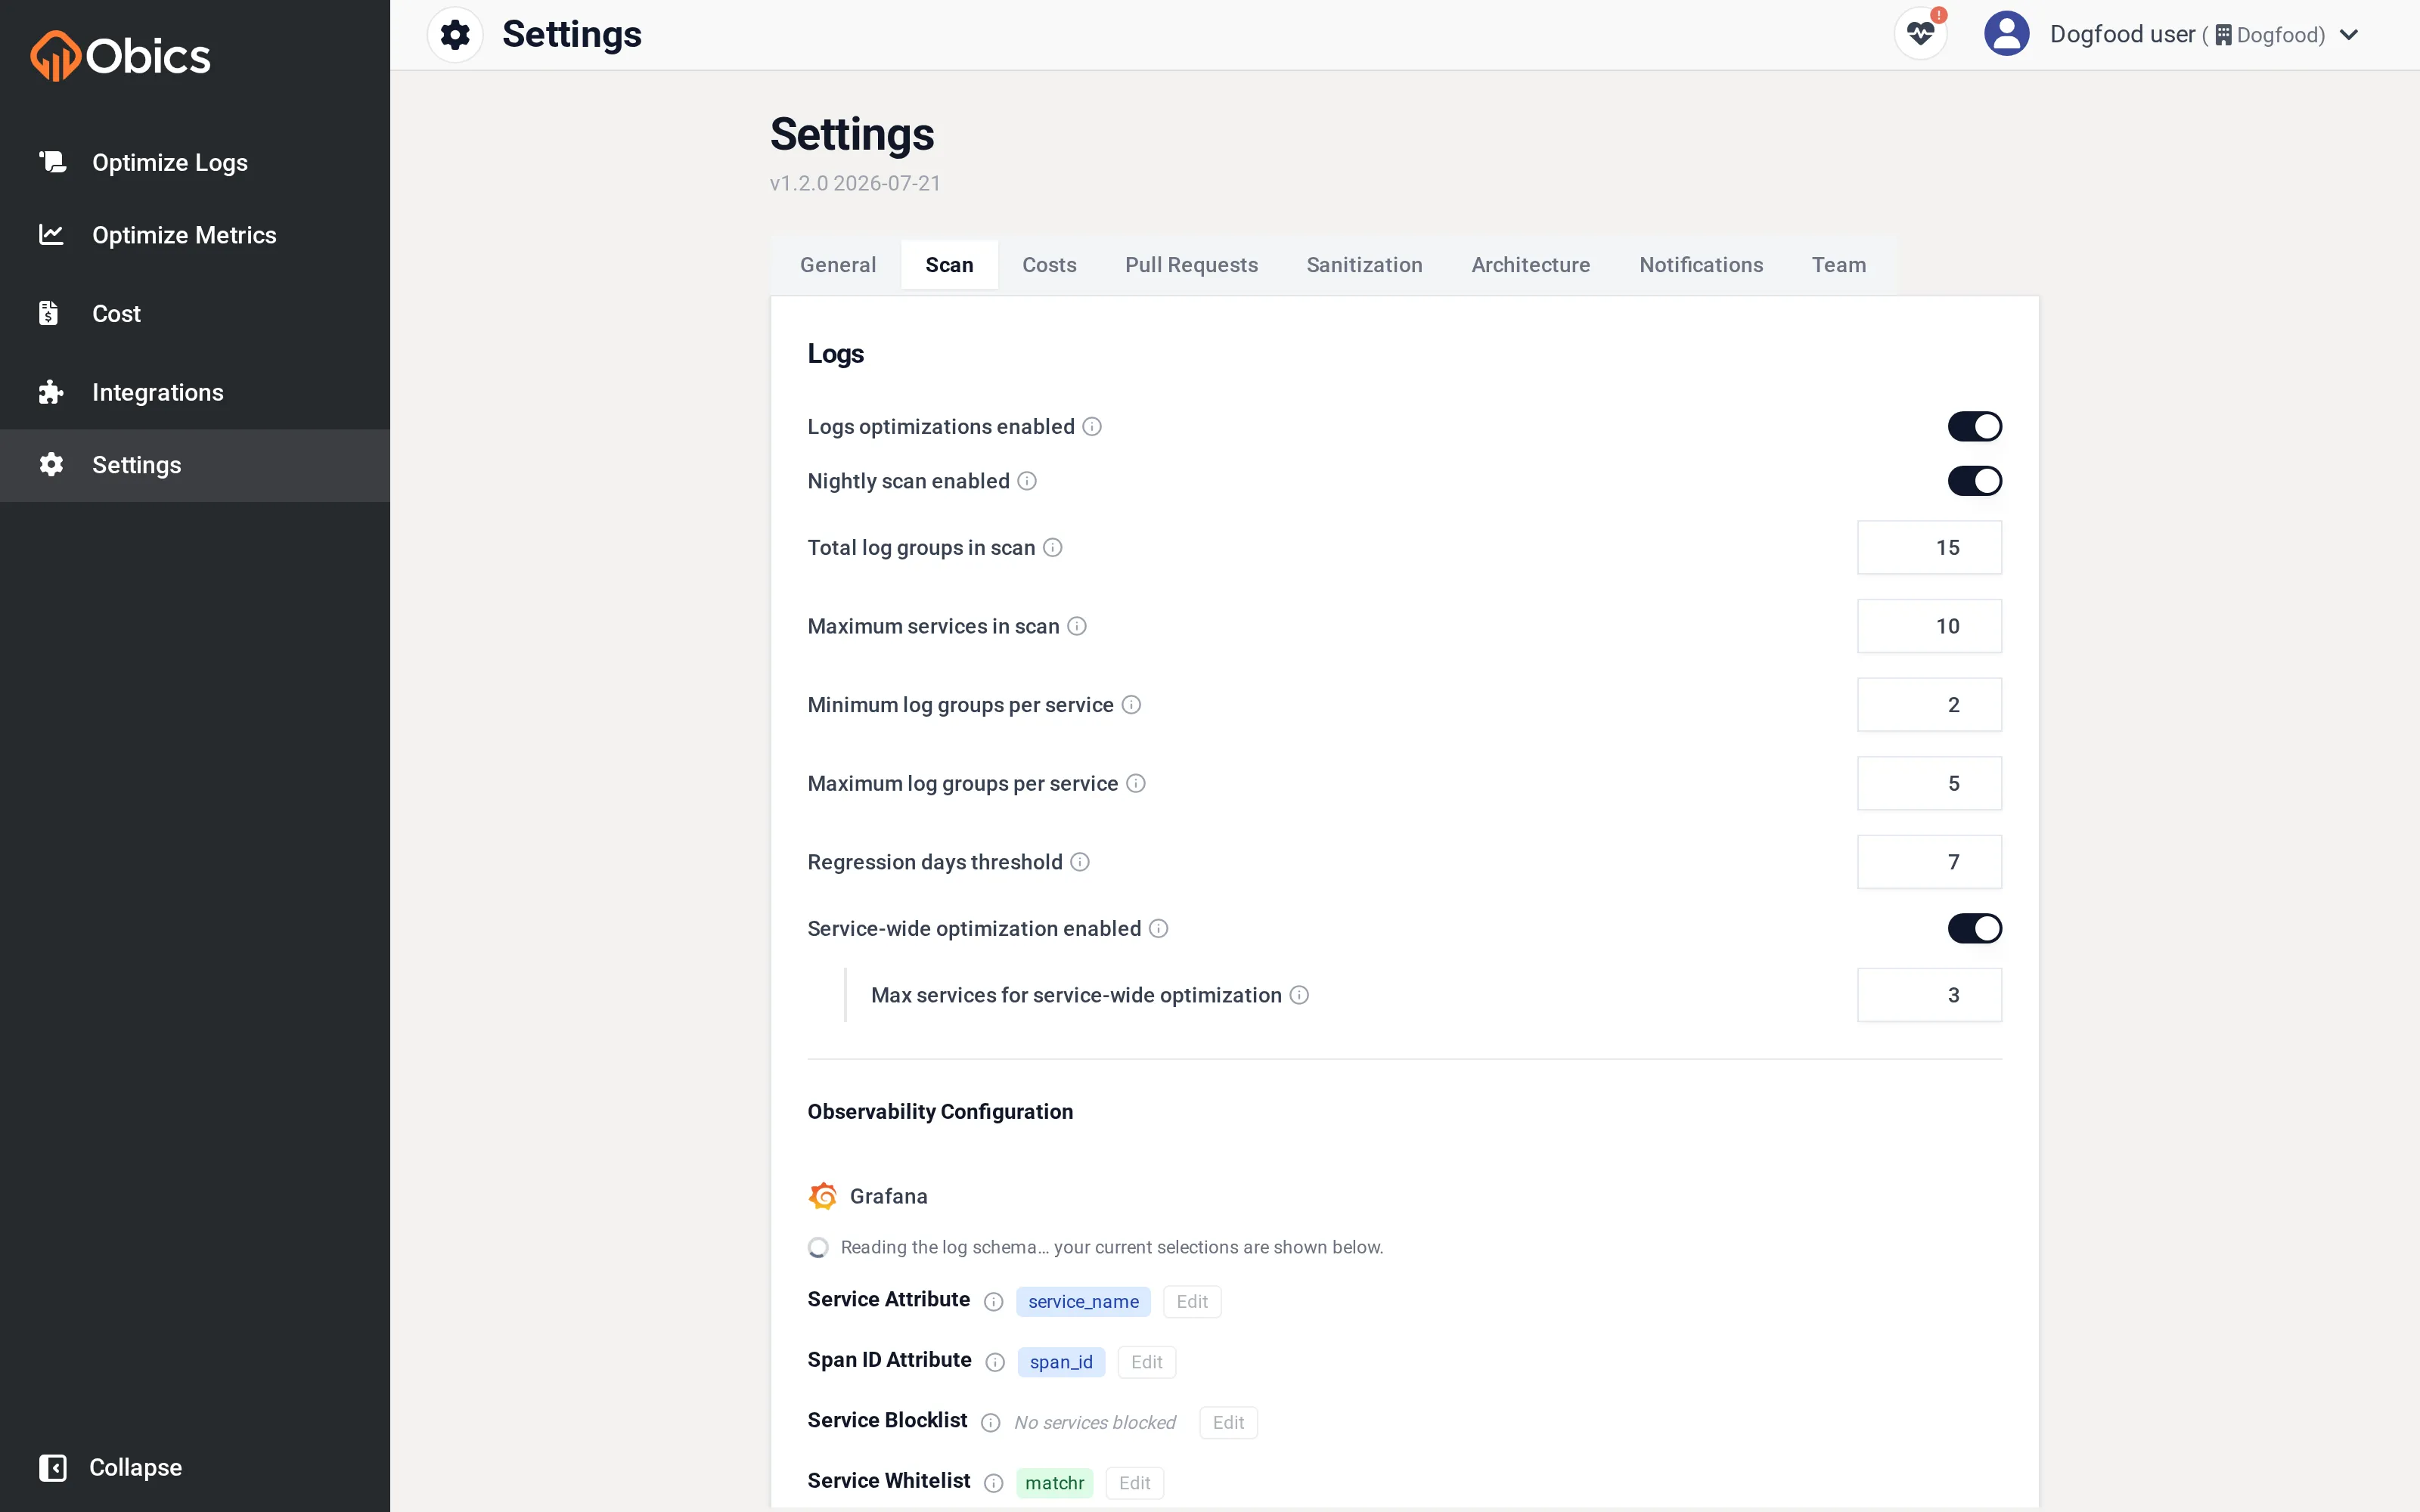Click the user avatar icon

[2006, 34]
